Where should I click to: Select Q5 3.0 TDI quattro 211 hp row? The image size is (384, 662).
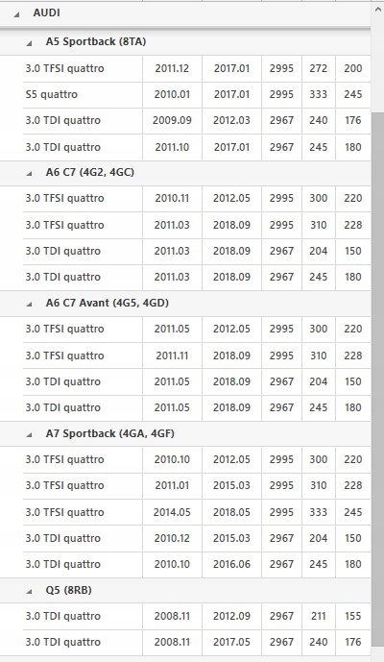pos(197,617)
